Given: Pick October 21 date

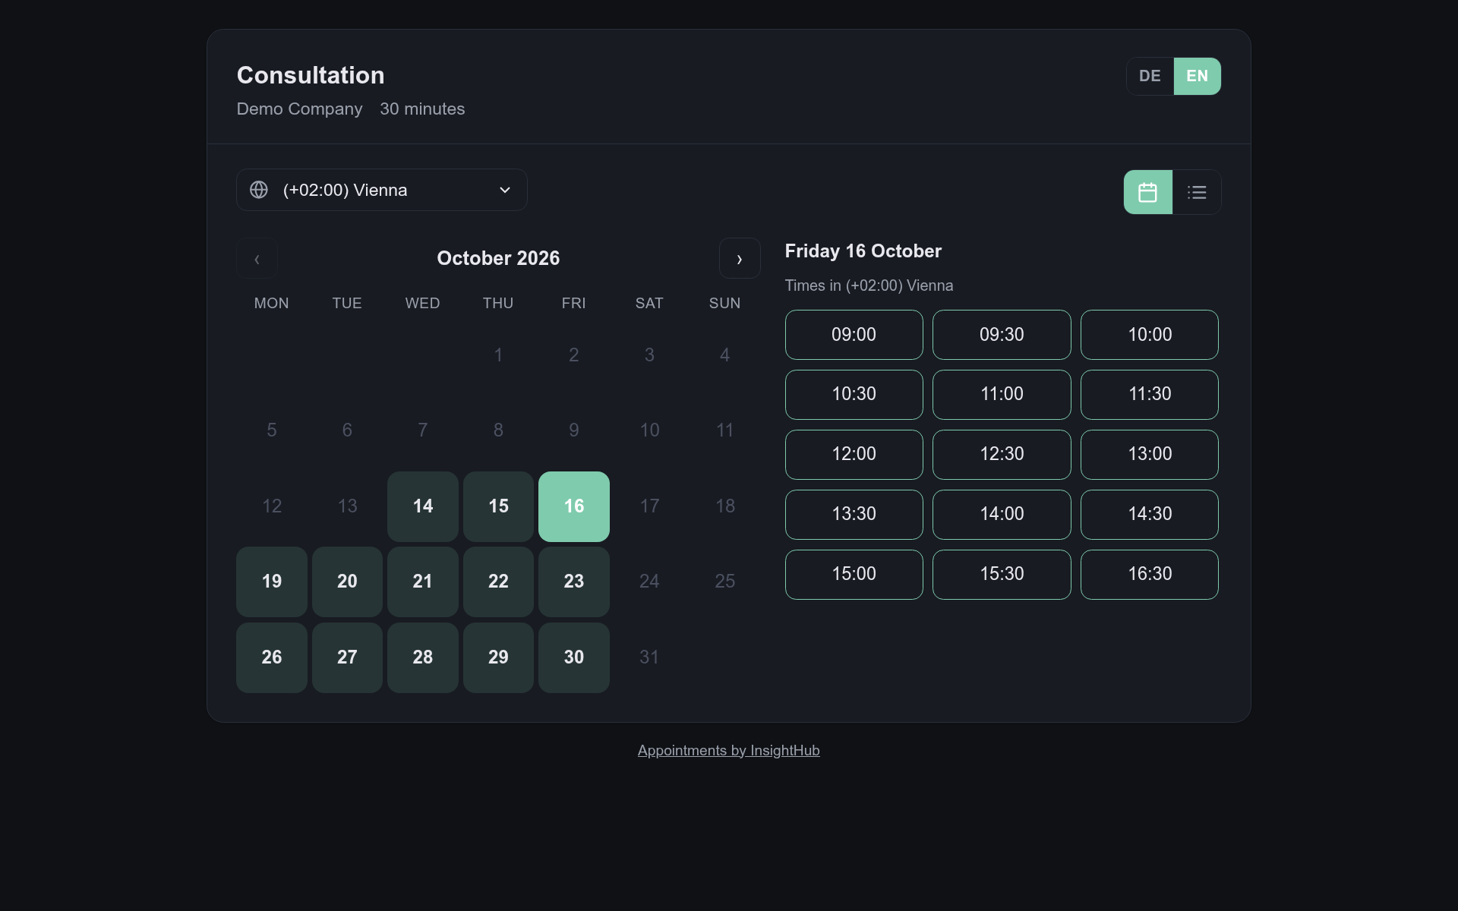Looking at the screenshot, I should [423, 582].
